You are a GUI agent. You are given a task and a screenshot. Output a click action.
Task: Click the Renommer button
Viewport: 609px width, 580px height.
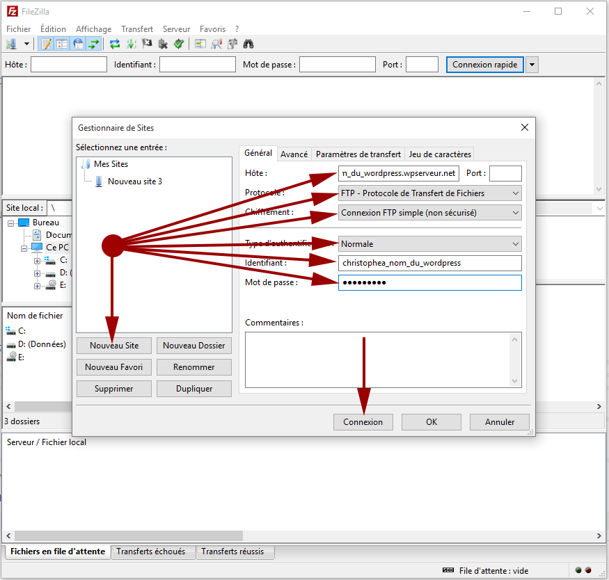click(193, 367)
